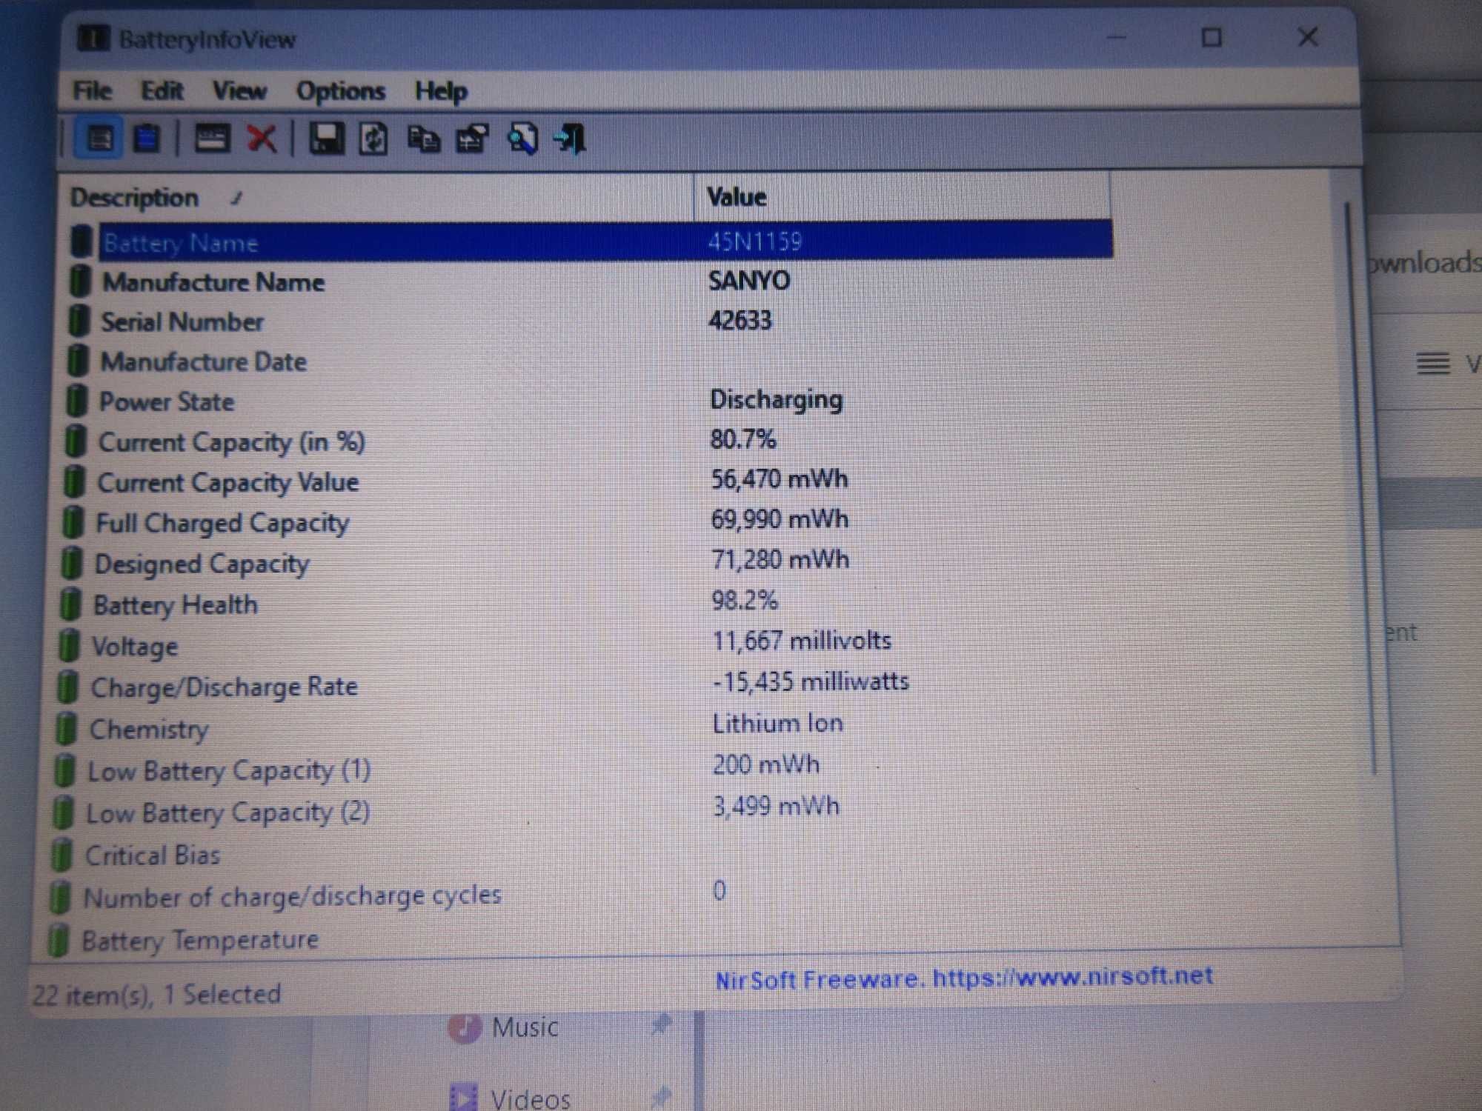Click the Music folder icon in Explorer
Viewport: 1482px width, 1111px height.
[465, 1027]
